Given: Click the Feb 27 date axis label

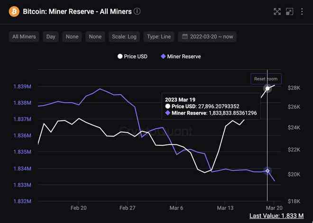Looking at the screenshot, I should pos(128,208).
